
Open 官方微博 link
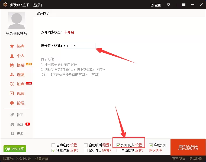(179, 158)
